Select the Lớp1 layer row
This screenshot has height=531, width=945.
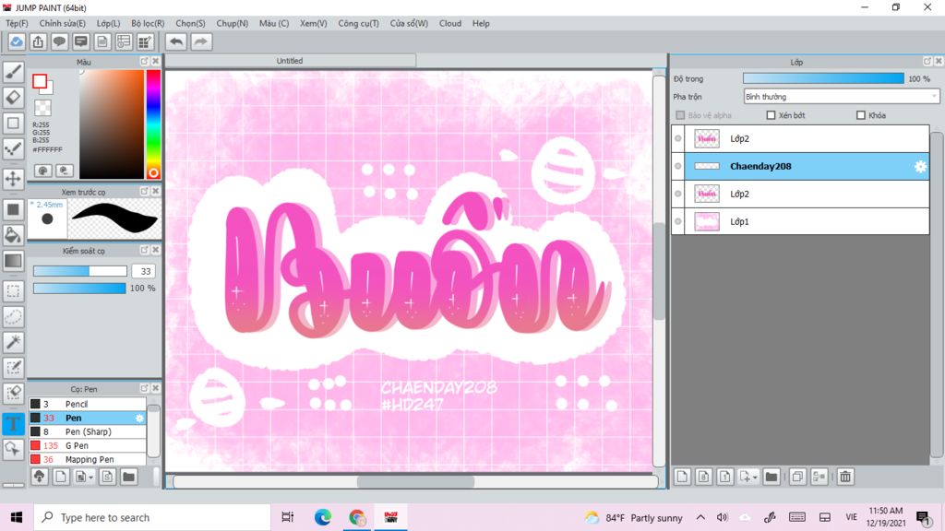click(x=800, y=221)
